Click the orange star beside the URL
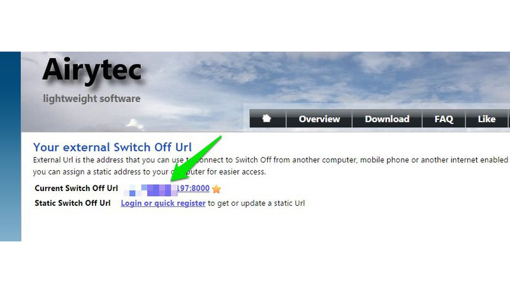This screenshot has height=293, width=510. coord(216,189)
